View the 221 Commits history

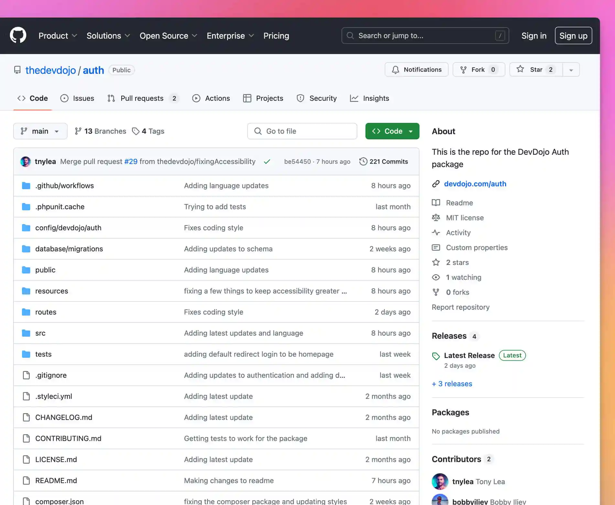[x=384, y=162]
